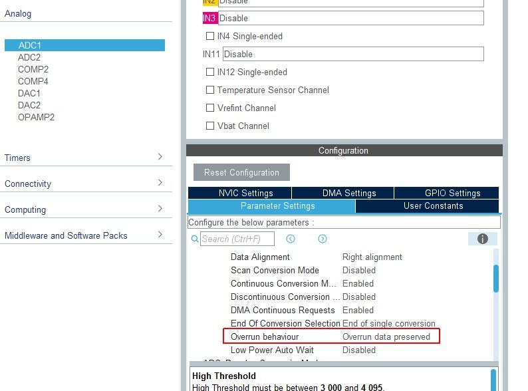The height and width of the screenshot is (391, 528).
Task: Select the Data Alignment parameter row
Action: pos(260,257)
